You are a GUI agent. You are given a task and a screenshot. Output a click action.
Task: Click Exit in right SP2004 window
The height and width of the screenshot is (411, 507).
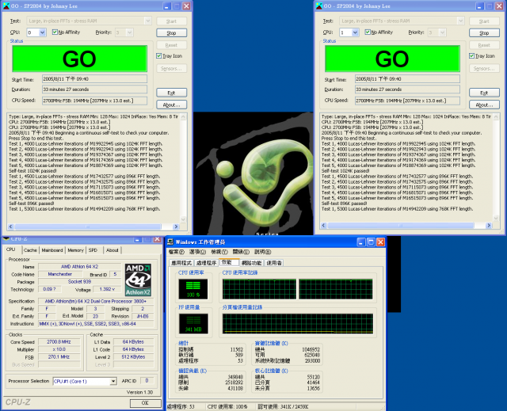coord(484,93)
